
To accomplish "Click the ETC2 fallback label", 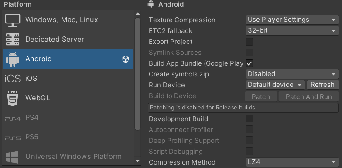I will (171, 31).
